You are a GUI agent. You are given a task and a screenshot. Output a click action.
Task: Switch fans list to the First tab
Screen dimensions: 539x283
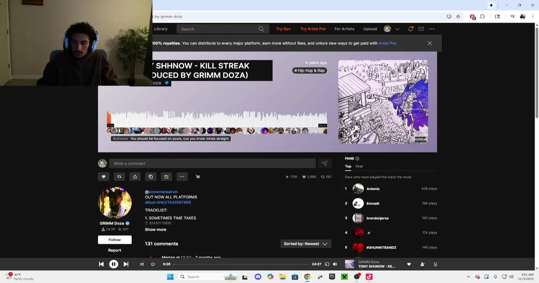pyautogui.click(x=359, y=166)
